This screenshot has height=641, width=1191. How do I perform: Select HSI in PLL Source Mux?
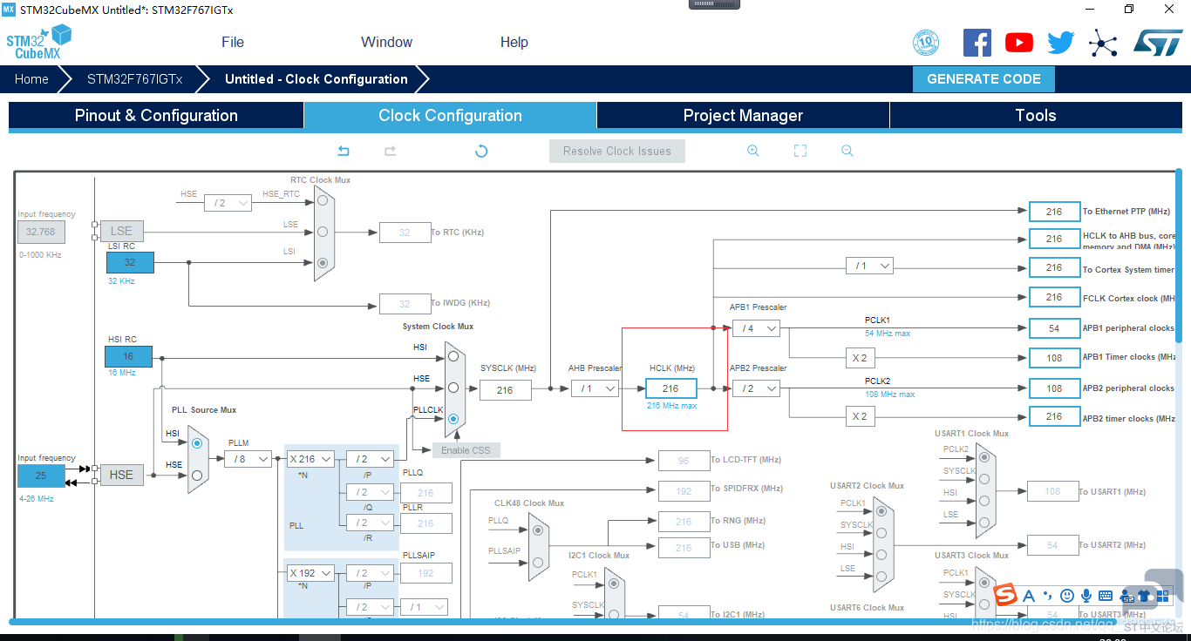click(x=197, y=443)
